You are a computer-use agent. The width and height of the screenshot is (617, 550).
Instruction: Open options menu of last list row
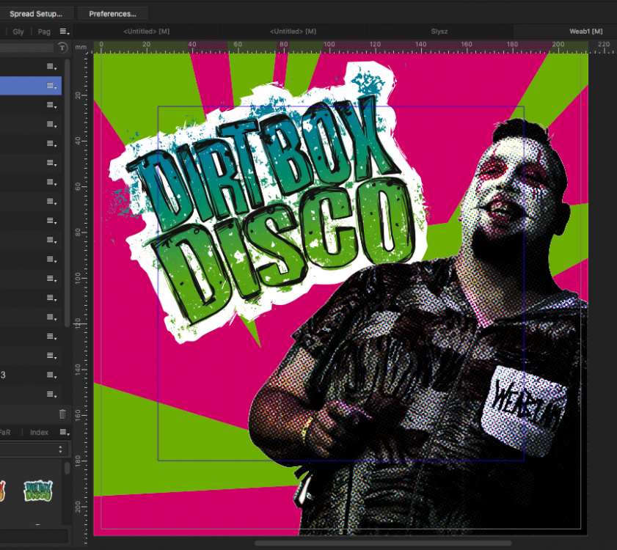click(51, 394)
